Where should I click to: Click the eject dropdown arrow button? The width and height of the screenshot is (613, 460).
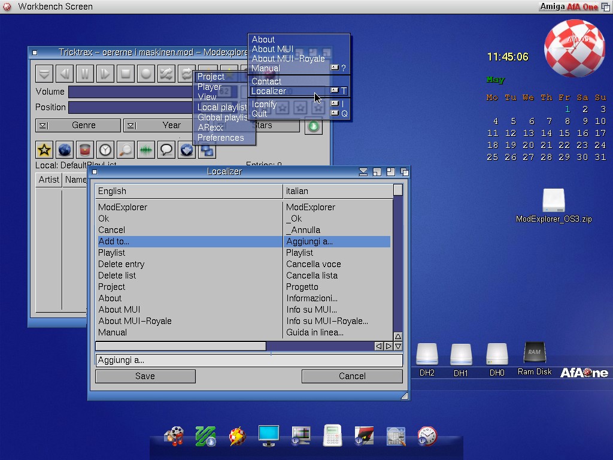[x=44, y=74]
